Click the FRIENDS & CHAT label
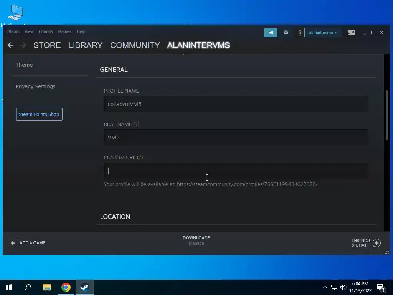Image resolution: width=393 pixels, height=295 pixels. [x=361, y=243]
